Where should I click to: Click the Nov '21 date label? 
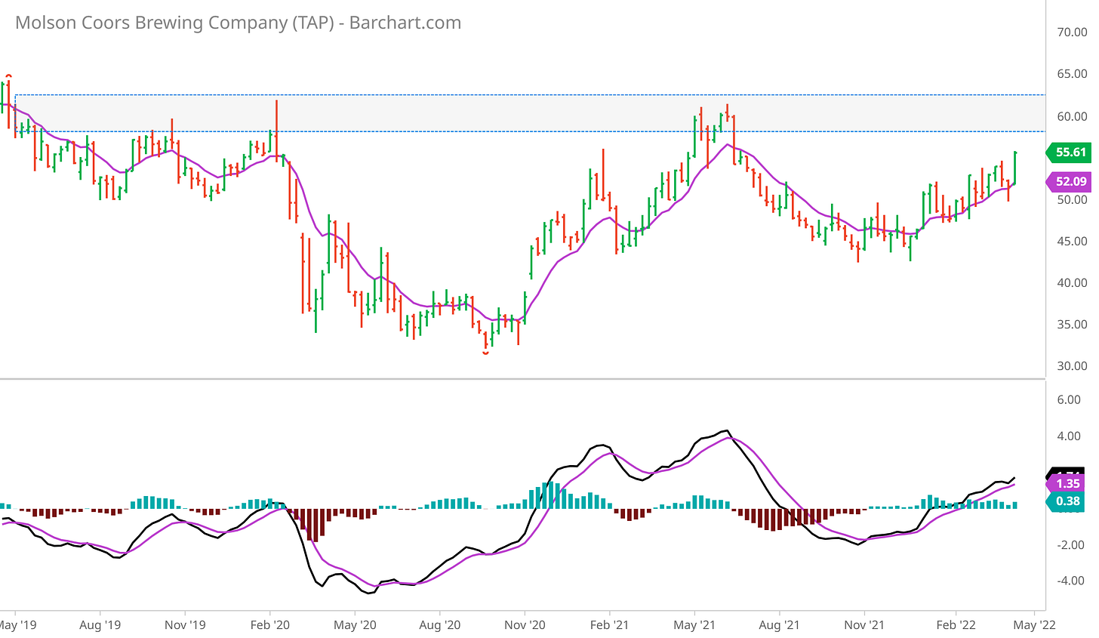[864, 625]
